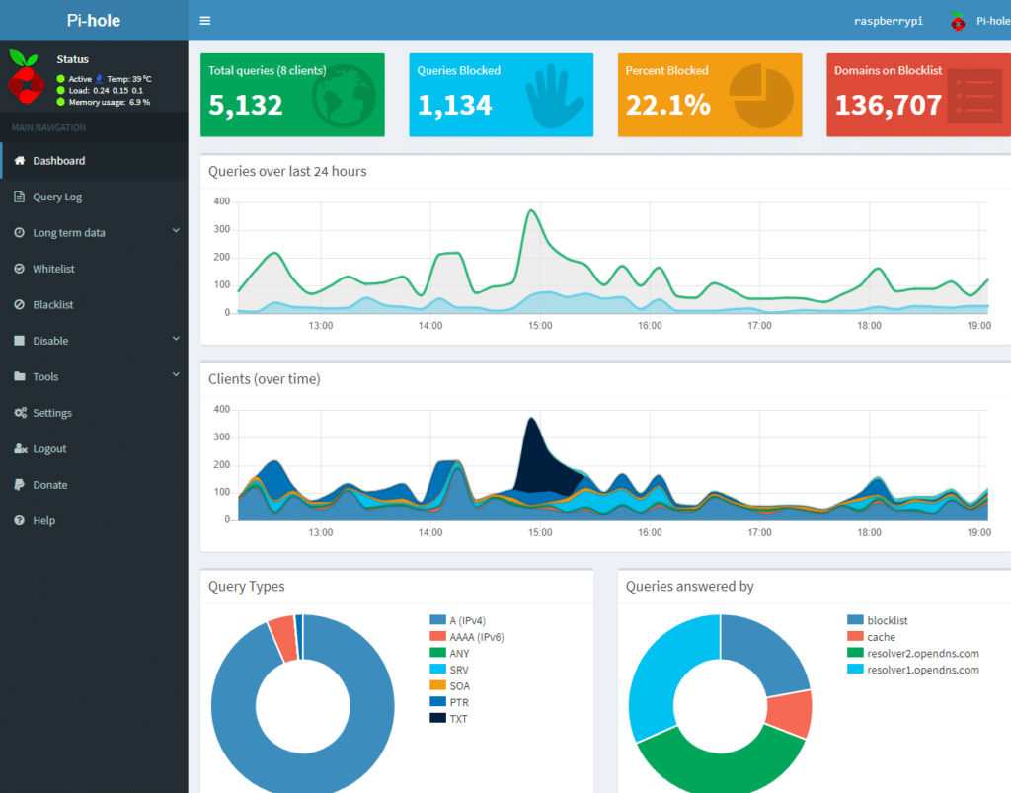Click the Settings gears icon
Viewport: 1011px width, 793px height.
point(20,413)
